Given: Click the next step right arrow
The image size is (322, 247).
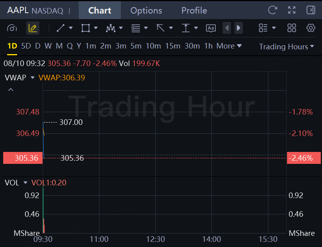Looking at the screenshot, I should [239, 28].
